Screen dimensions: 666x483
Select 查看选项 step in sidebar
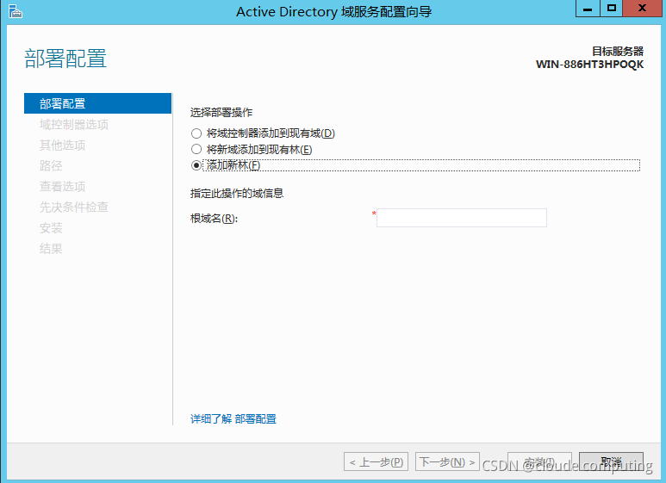62,186
